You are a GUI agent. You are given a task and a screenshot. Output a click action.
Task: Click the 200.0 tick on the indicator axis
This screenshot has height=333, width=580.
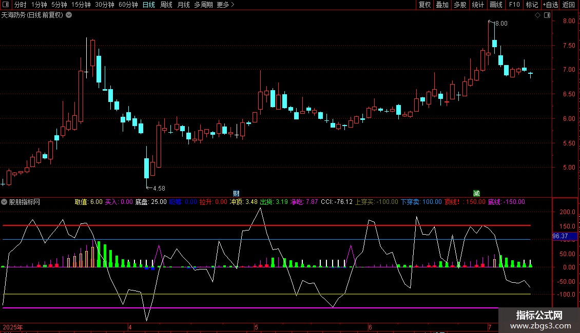(567, 212)
